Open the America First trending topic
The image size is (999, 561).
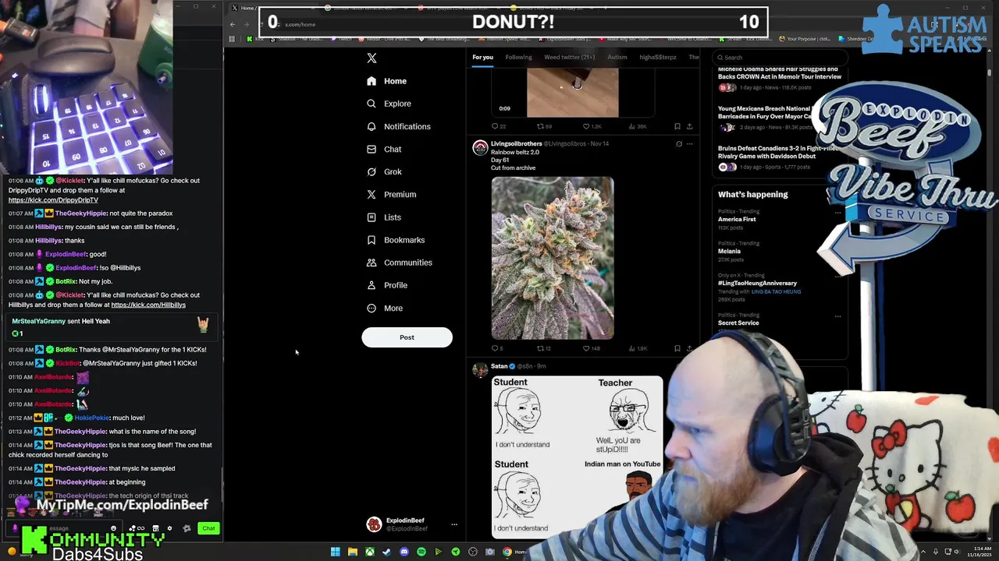[737, 219]
